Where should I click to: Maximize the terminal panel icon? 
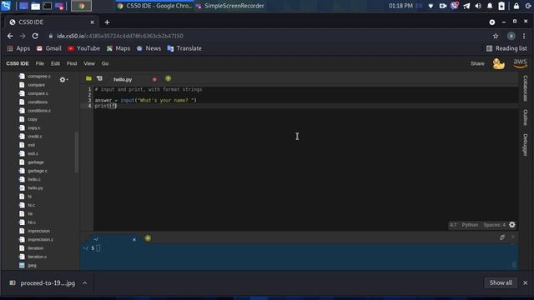502,237
